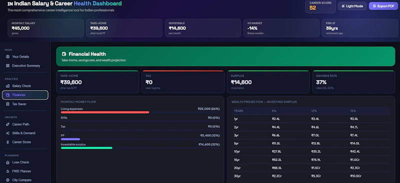
Task: Click the Surplus ₹14,600 card
Action: [x=268, y=82]
